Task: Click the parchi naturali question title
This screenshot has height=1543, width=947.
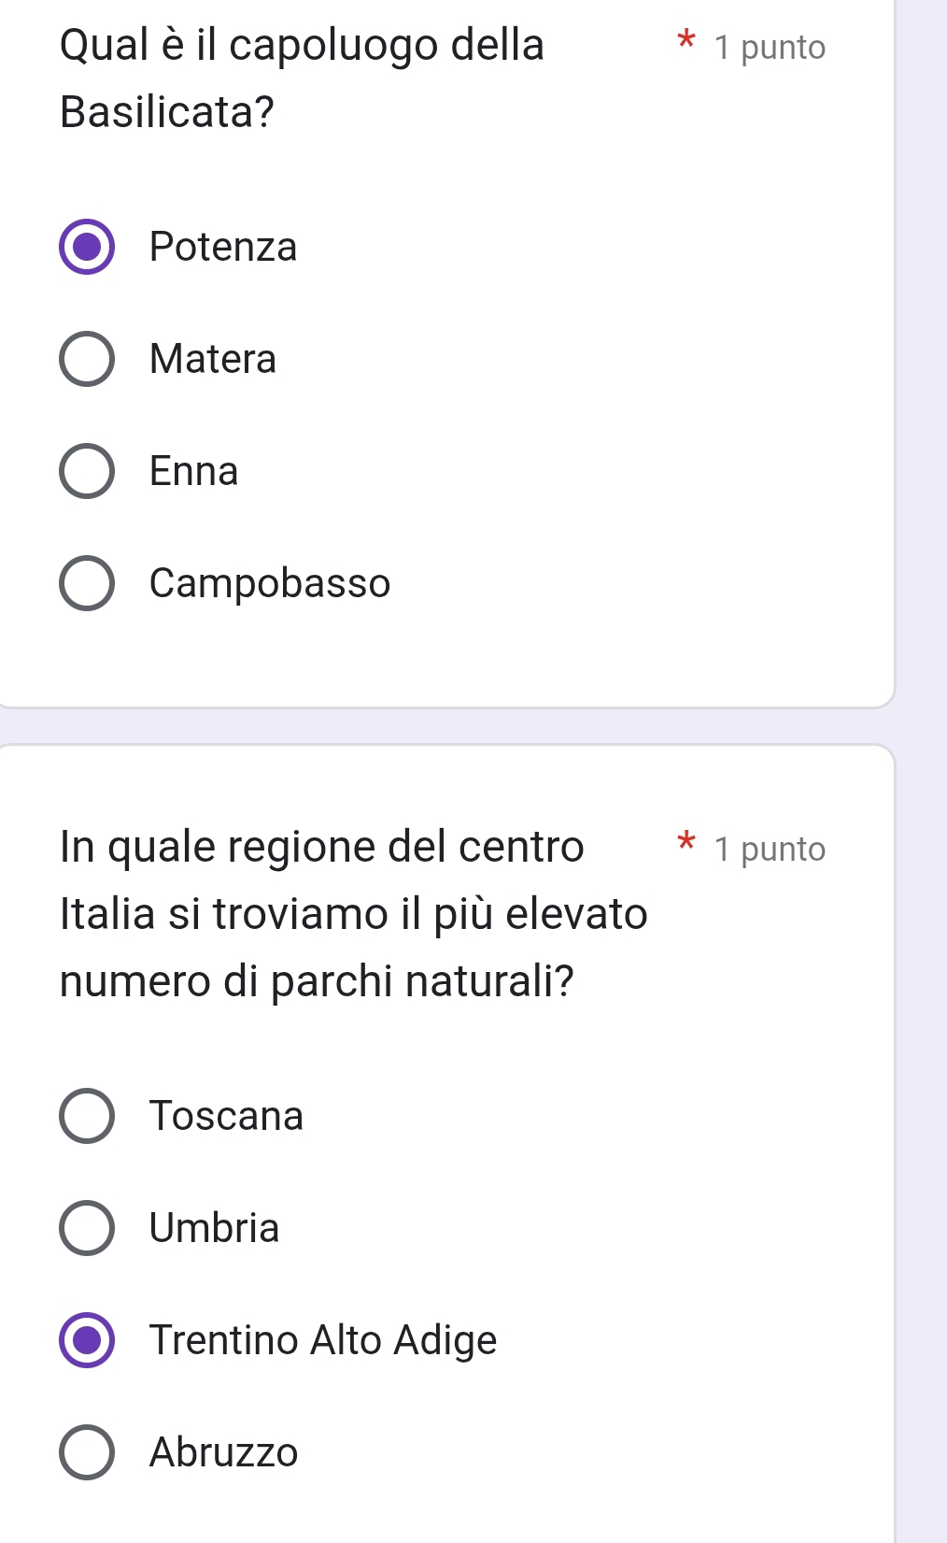Action: point(353,913)
